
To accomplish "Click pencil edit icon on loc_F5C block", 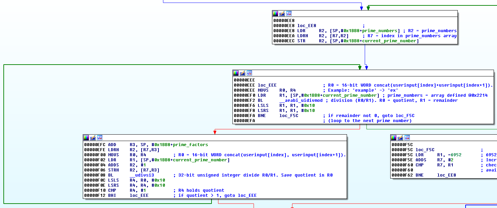I will click(x=401, y=138).
